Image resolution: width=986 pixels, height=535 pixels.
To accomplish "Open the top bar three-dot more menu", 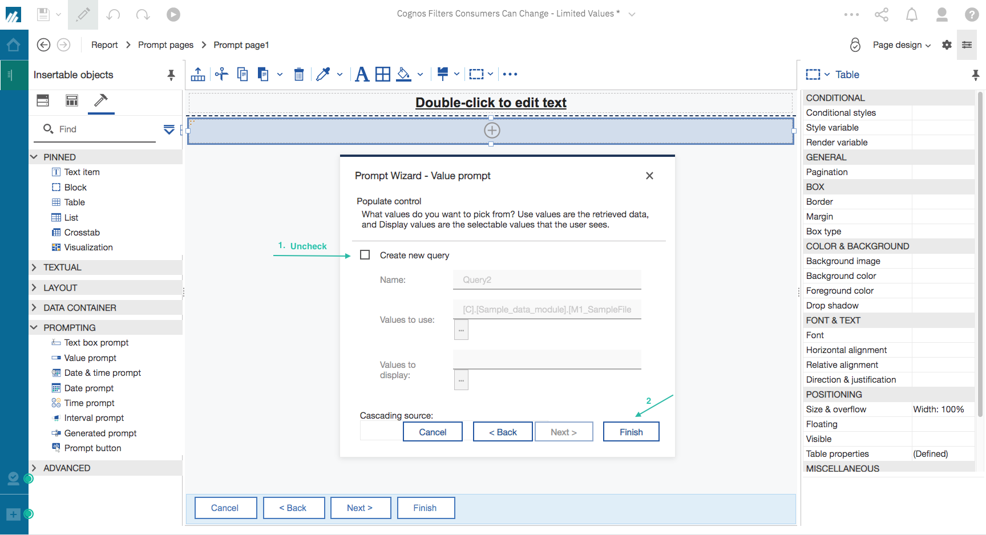I will 851,15.
